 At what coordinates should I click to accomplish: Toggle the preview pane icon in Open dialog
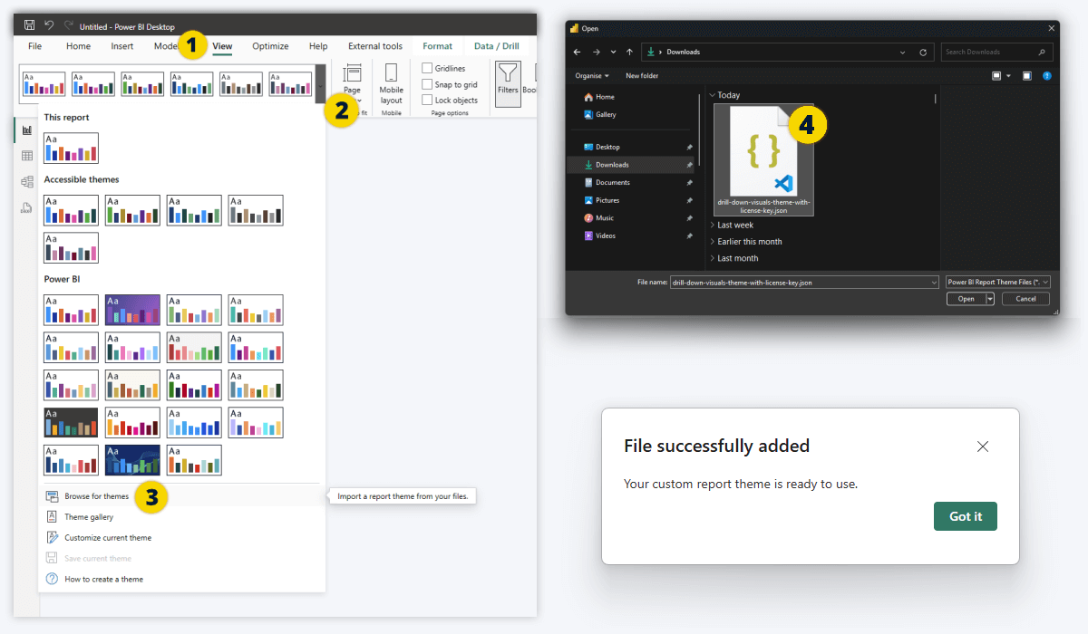point(1027,76)
